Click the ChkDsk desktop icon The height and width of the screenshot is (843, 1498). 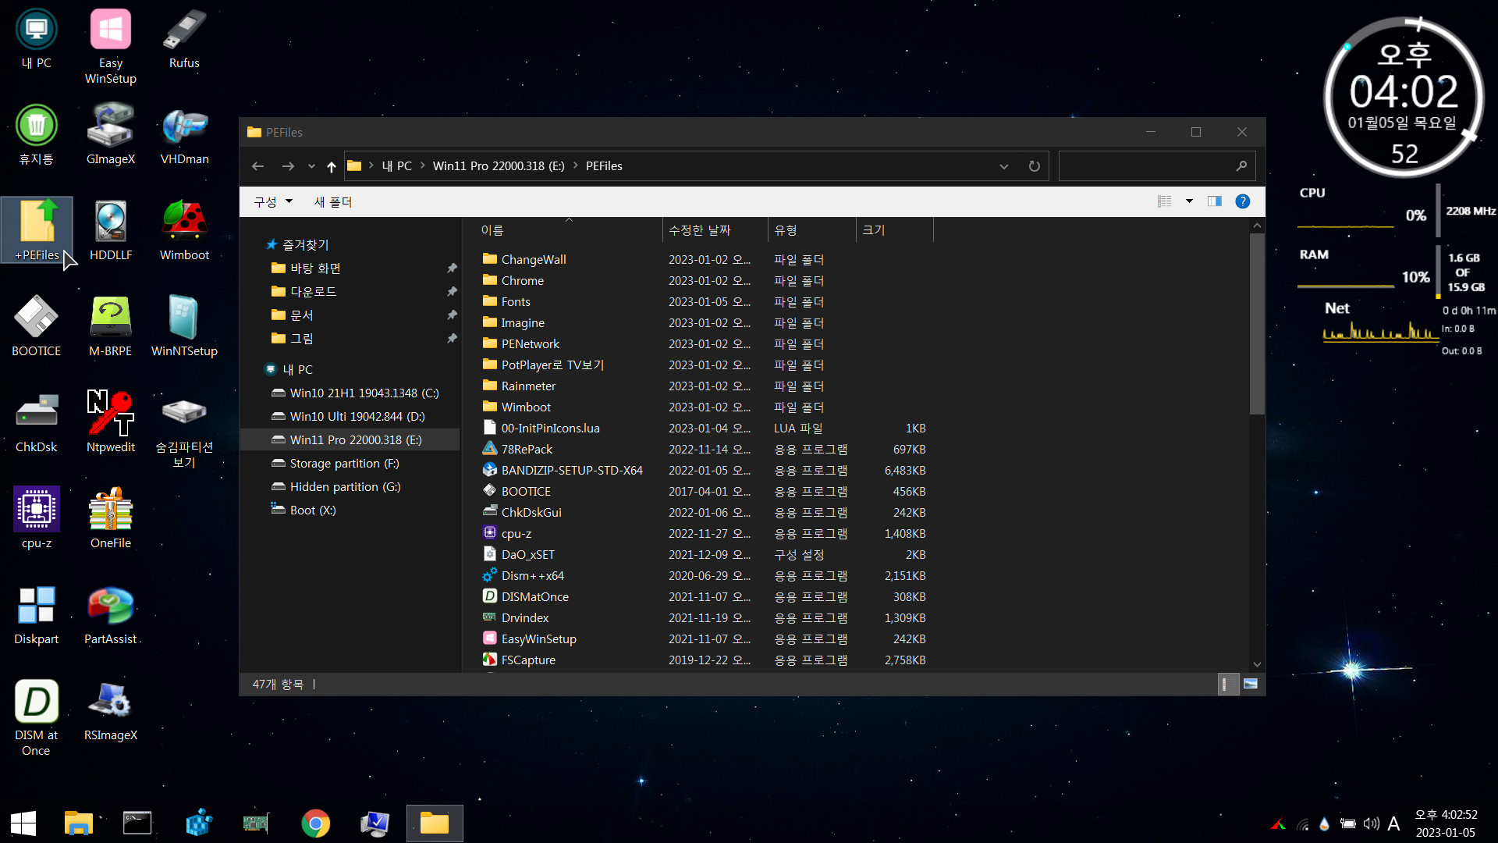point(36,423)
